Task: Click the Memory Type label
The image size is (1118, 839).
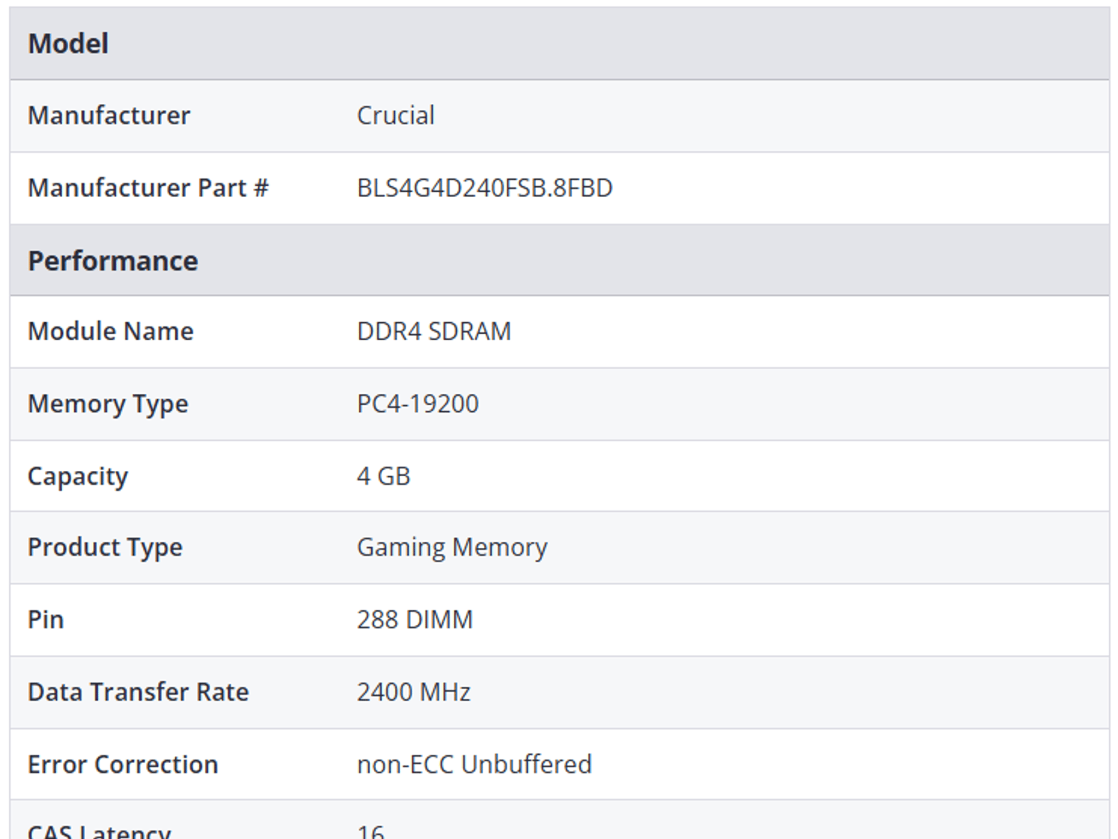Action: (x=108, y=405)
